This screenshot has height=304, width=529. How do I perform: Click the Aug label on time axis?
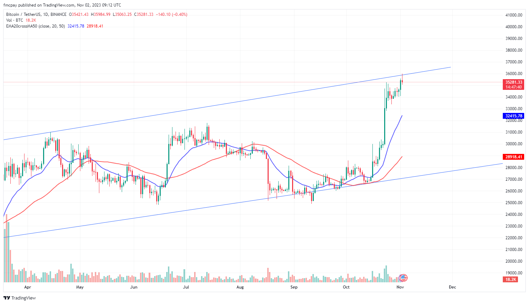click(240, 287)
